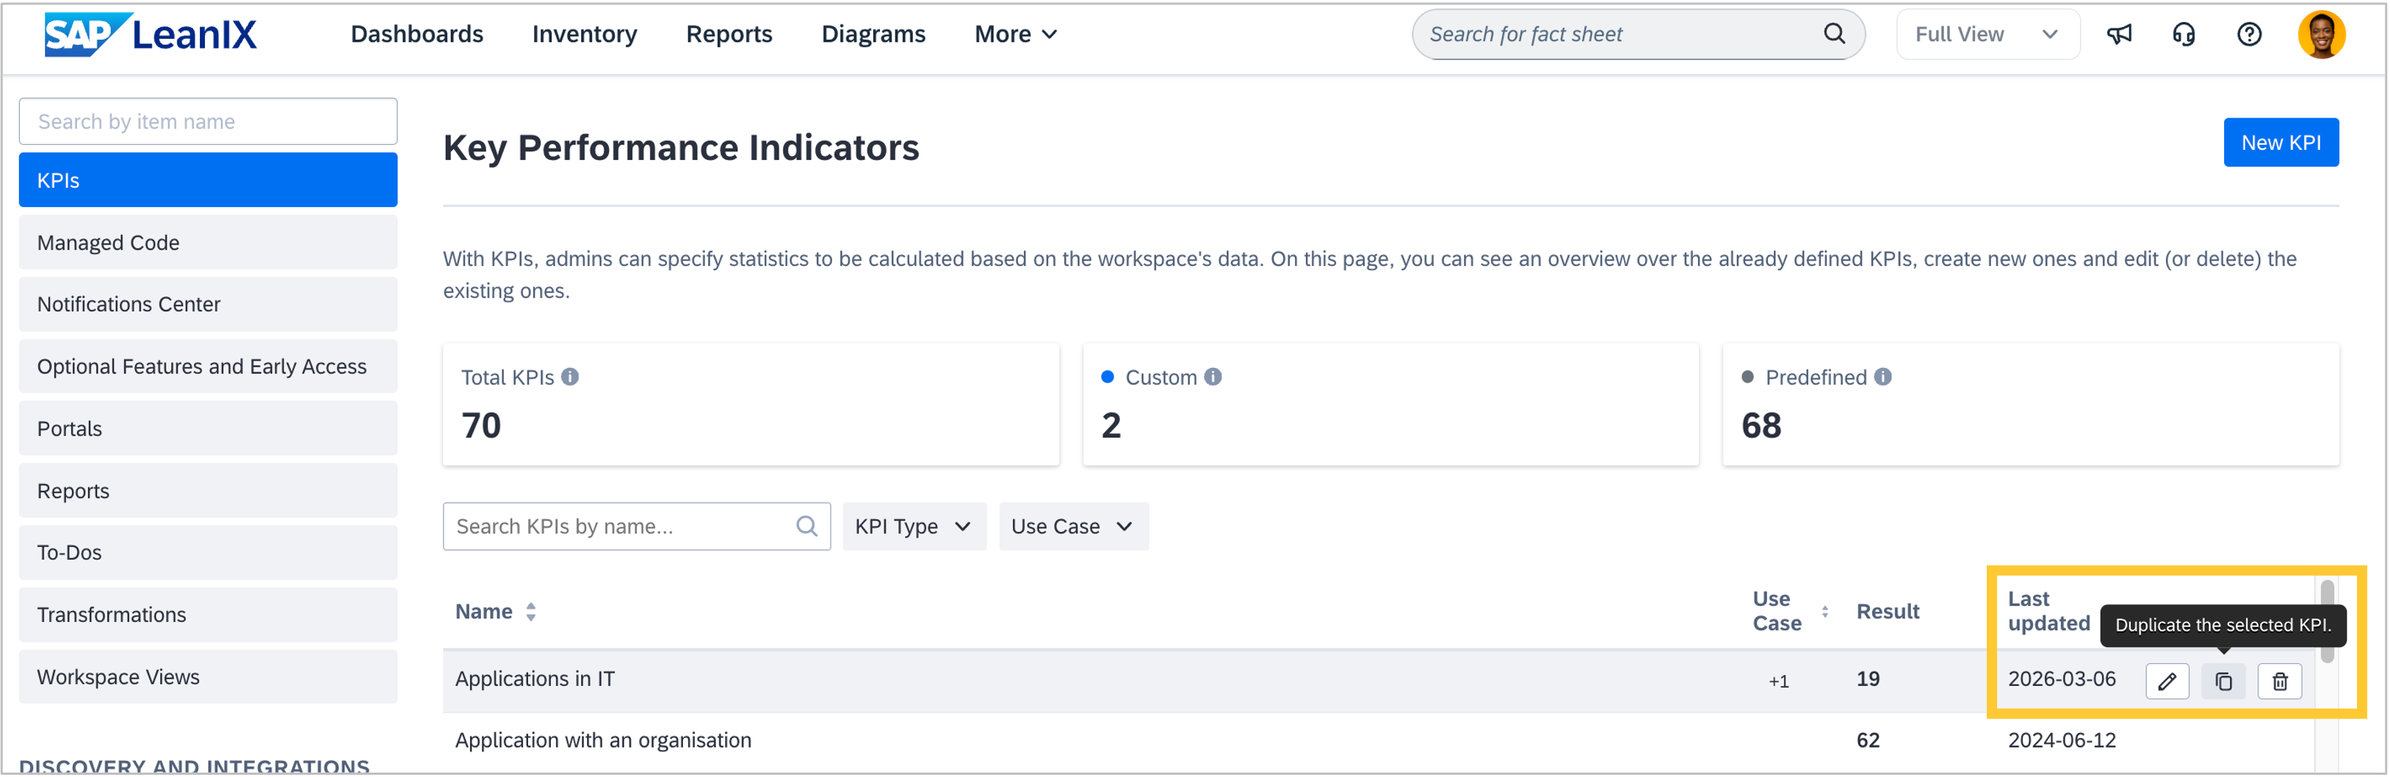The height and width of the screenshot is (777, 2390).
Task: Duplicate the Applications in IT KPI
Action: 2224,682
